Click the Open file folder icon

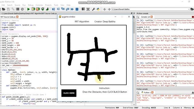(x=4, y=9)
